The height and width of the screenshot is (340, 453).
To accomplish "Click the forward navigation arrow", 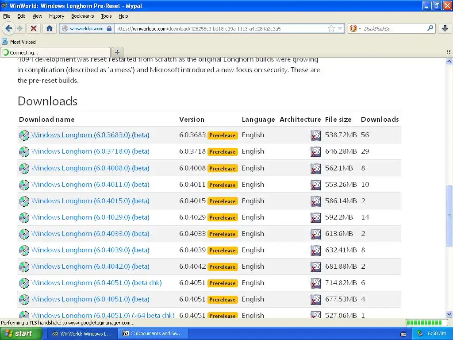I will (19, 28).
